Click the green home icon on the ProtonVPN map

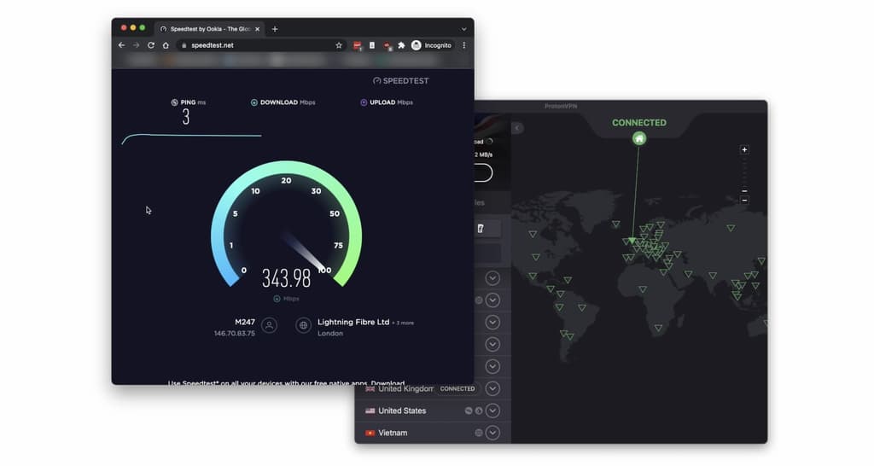pyautogui.click(x=638, y=138)
